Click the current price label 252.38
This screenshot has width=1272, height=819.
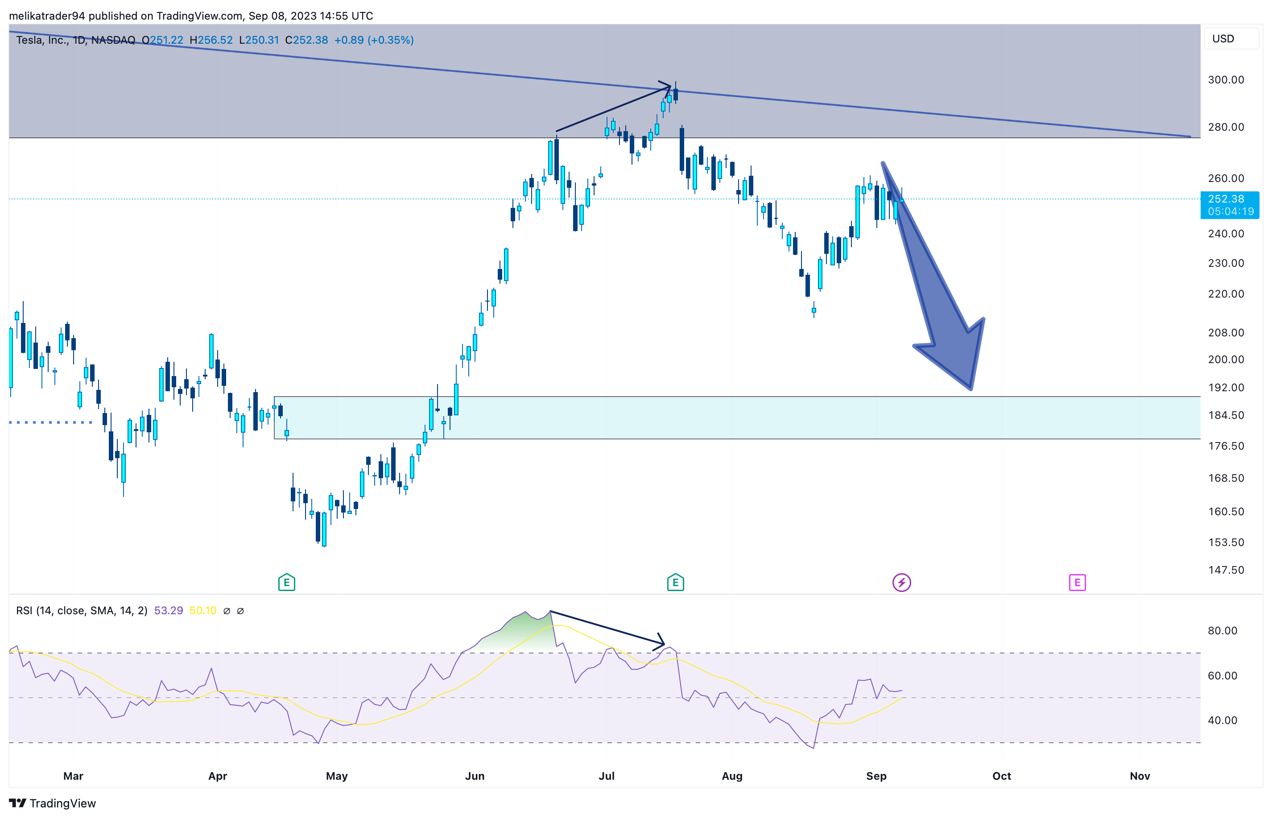tap(1230, 205)
